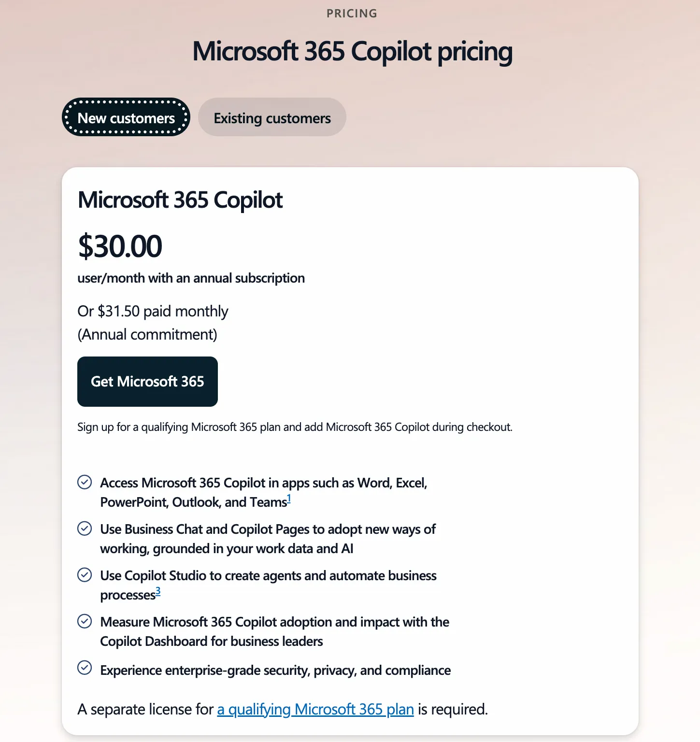Click the Get Microsoft 365 button
700x742 pixels.
pos(147,381)
